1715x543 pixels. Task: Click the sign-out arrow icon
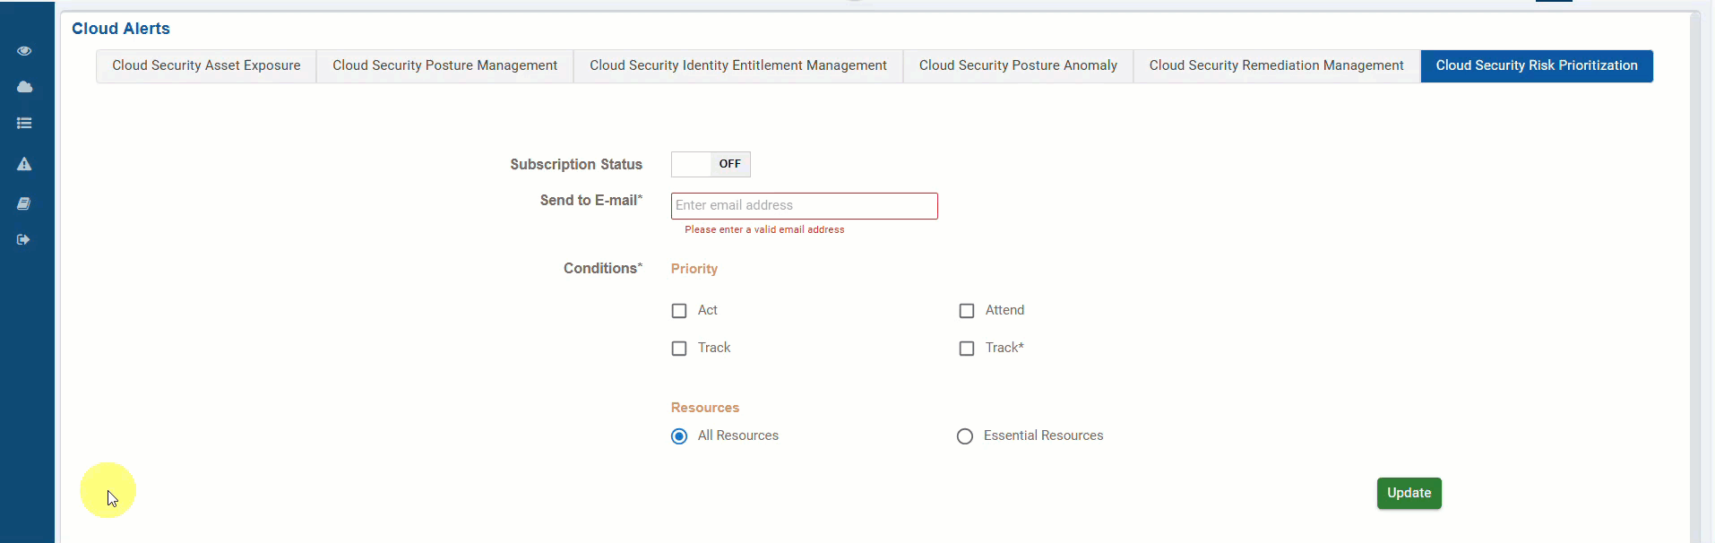(24, 240)
